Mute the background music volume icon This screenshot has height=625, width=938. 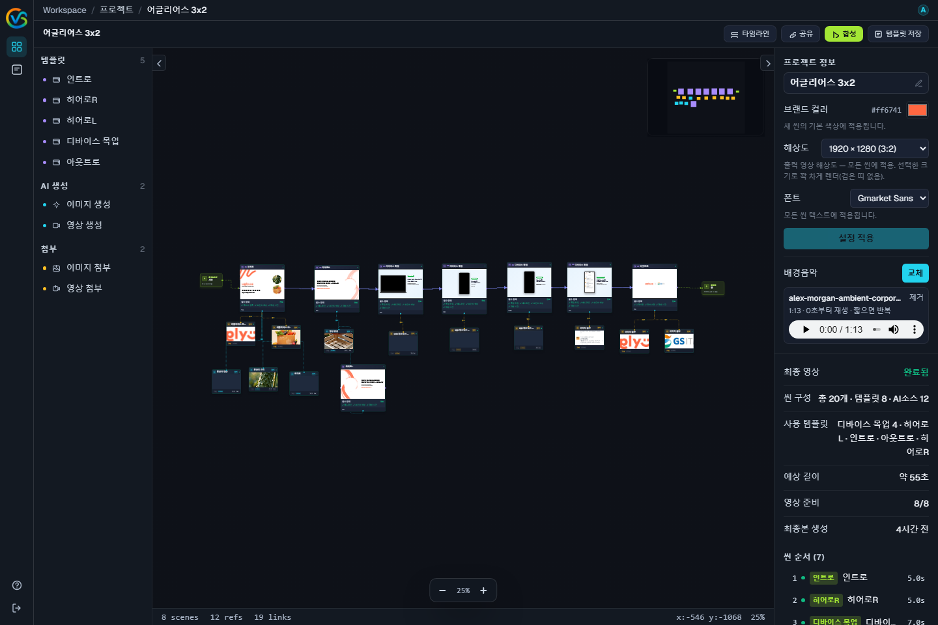894,329
